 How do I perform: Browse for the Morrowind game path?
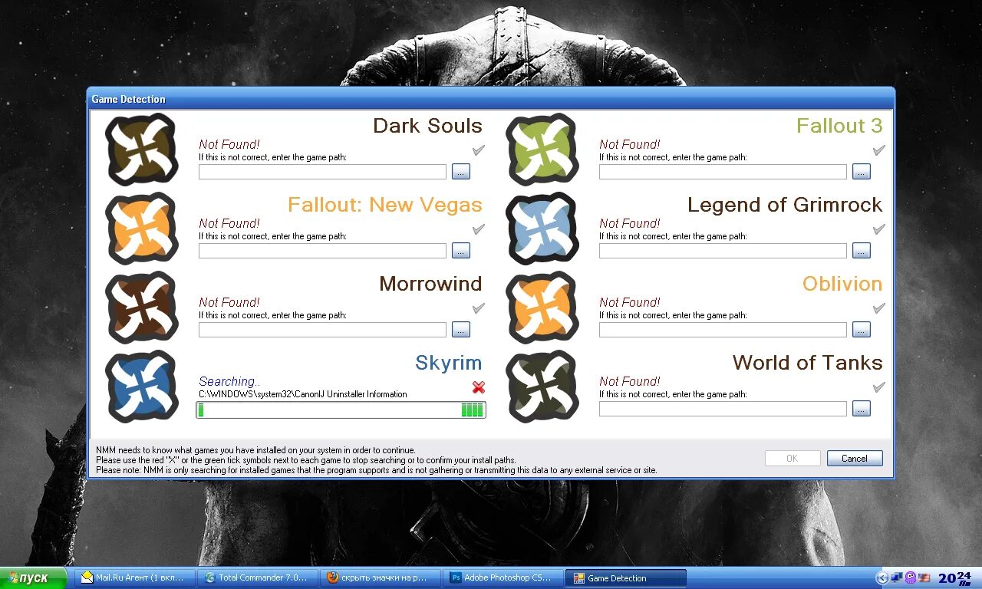point(461,330)
